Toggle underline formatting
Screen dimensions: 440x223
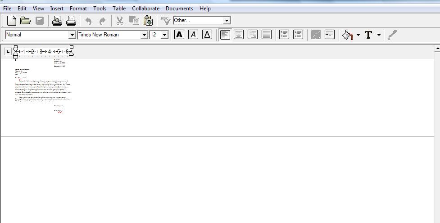[x=207, y=35]
